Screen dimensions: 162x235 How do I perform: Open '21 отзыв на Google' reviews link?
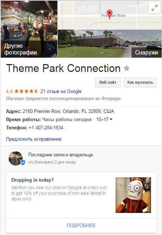point(61,91)
